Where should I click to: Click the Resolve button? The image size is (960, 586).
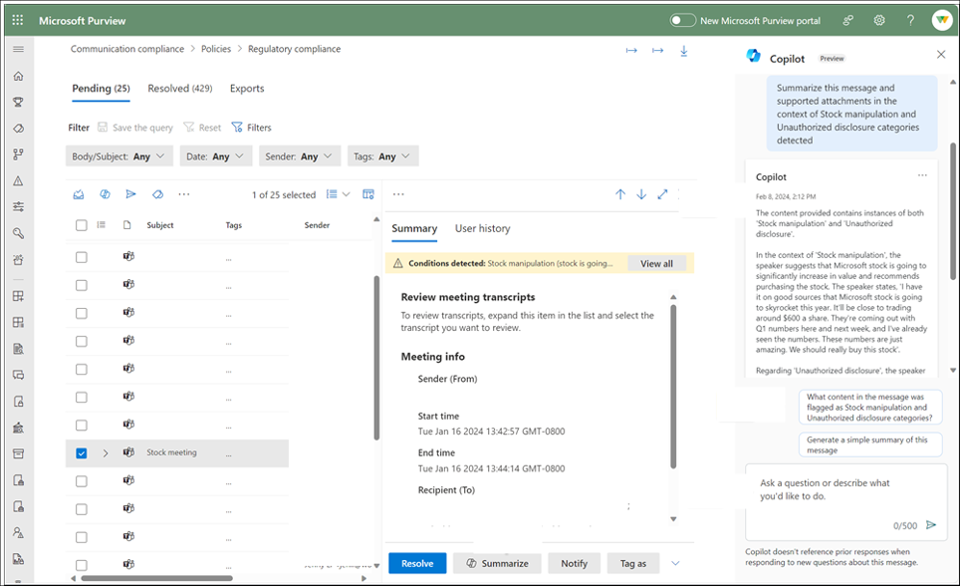417,563
